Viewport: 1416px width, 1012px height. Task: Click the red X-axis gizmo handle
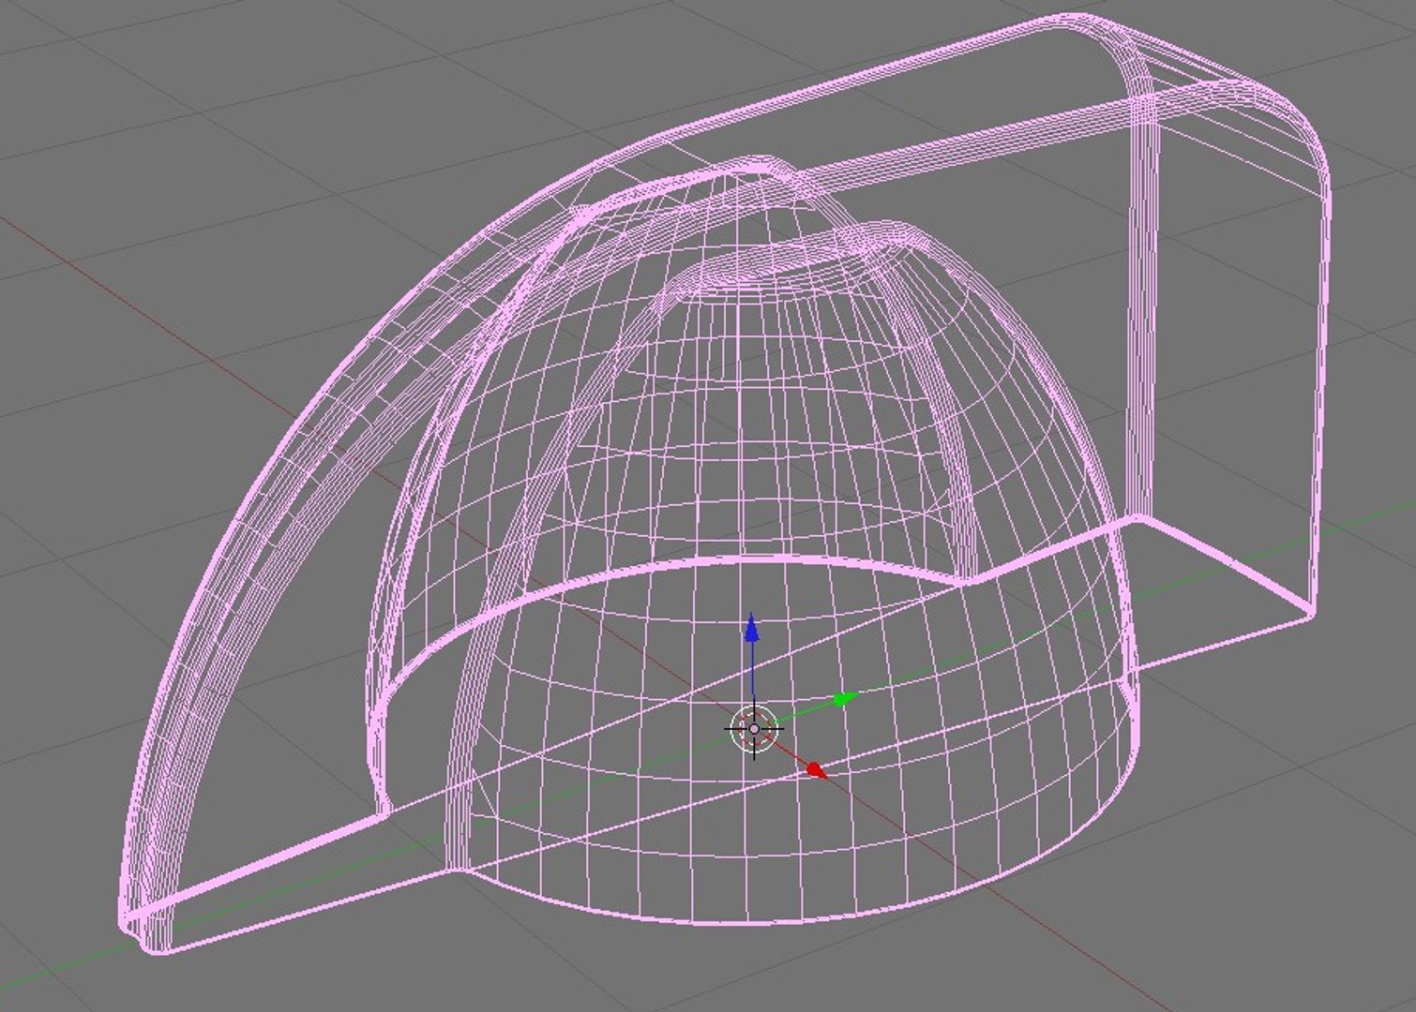coord(816,770)
